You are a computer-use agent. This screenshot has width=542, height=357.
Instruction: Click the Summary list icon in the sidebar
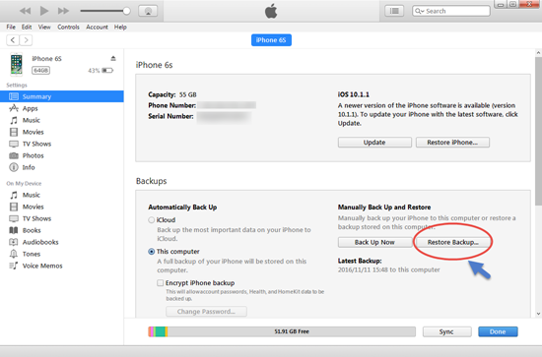pyautogui.click(x=14, y=96)
